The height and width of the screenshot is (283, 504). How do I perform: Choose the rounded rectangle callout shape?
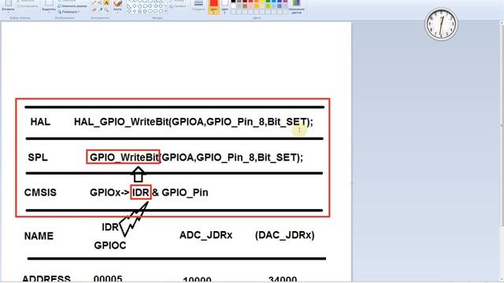[150, 11]
